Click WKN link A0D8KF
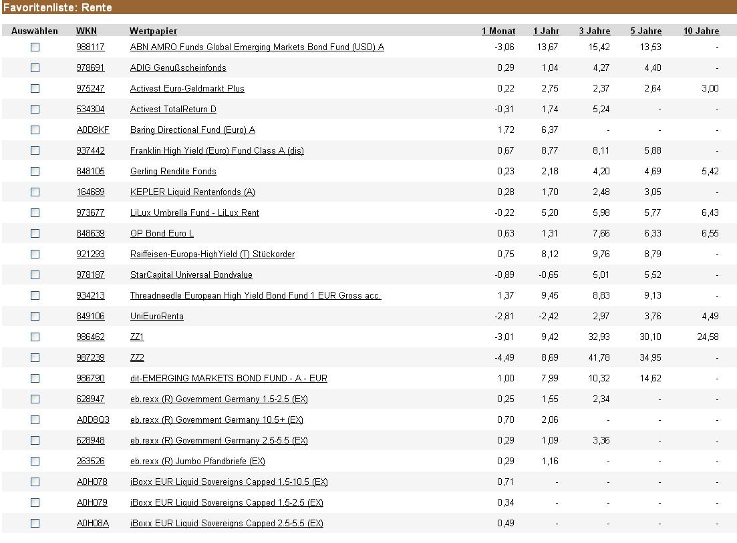The image size is (737, 543). (93, 130)
